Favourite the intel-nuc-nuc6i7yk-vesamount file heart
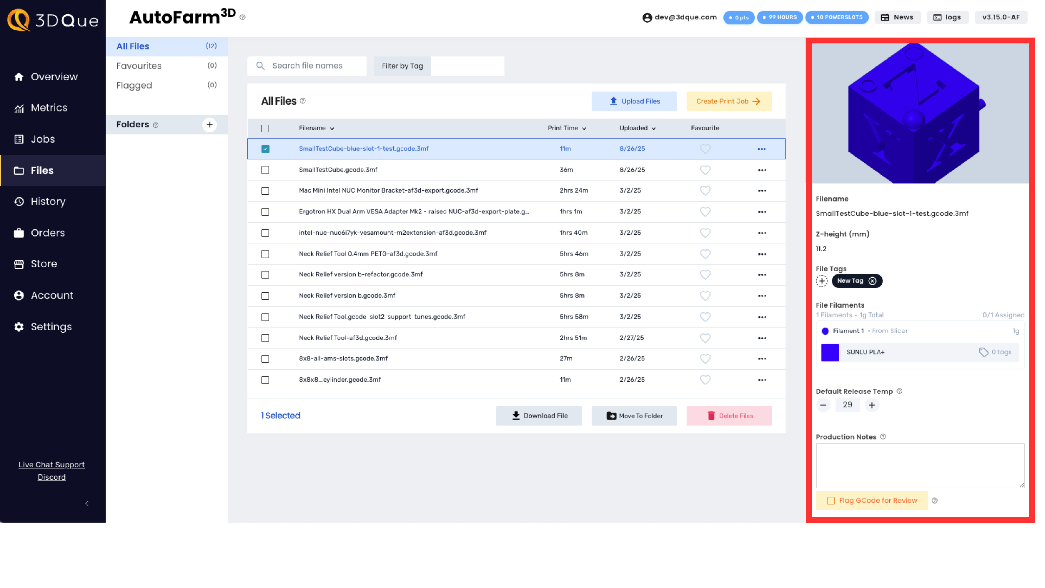This screenshot has height=588, width=1045. click(705, 233)
